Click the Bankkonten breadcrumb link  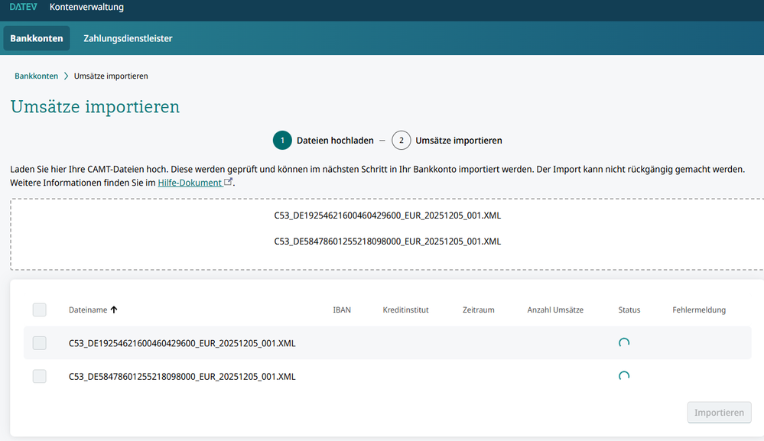[36, 76]
